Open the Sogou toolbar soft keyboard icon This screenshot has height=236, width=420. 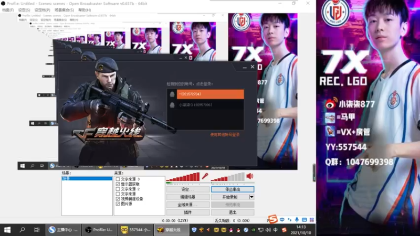point(304,220)
